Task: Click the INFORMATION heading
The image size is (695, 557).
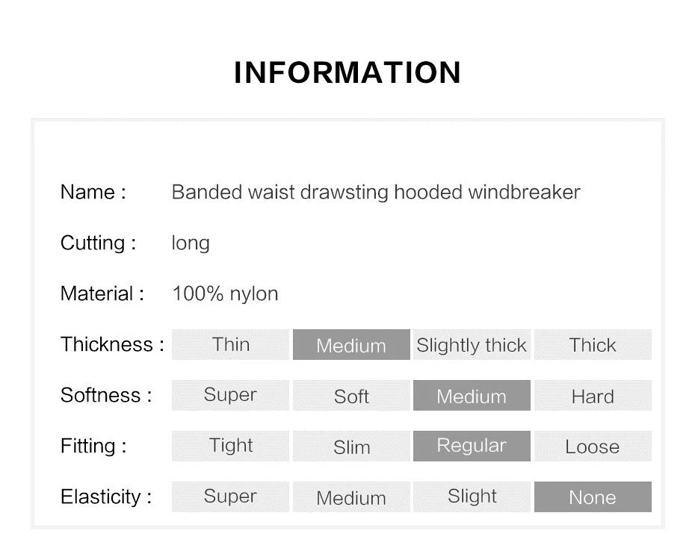Action: coord(347,72)
